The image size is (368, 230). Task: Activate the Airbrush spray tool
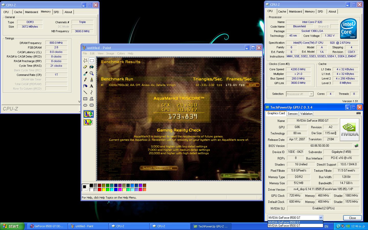85,86
